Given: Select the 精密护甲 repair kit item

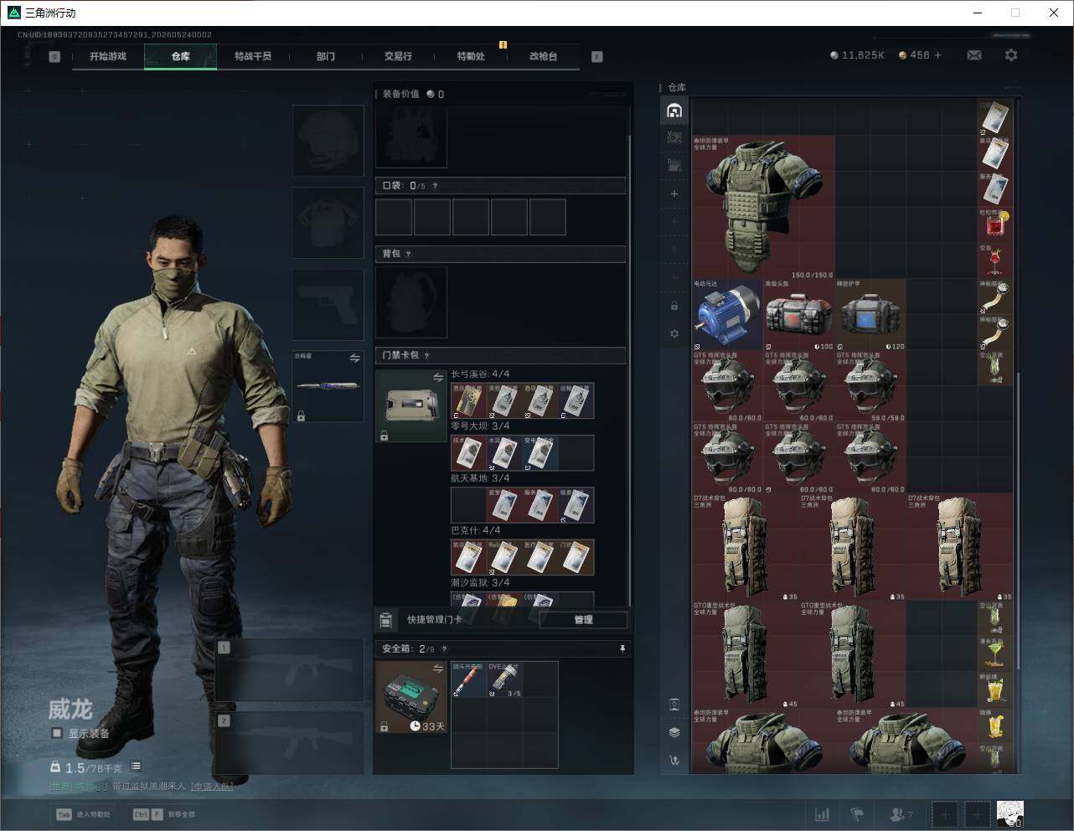Looking at the screenshot, I should coord(870,314).
